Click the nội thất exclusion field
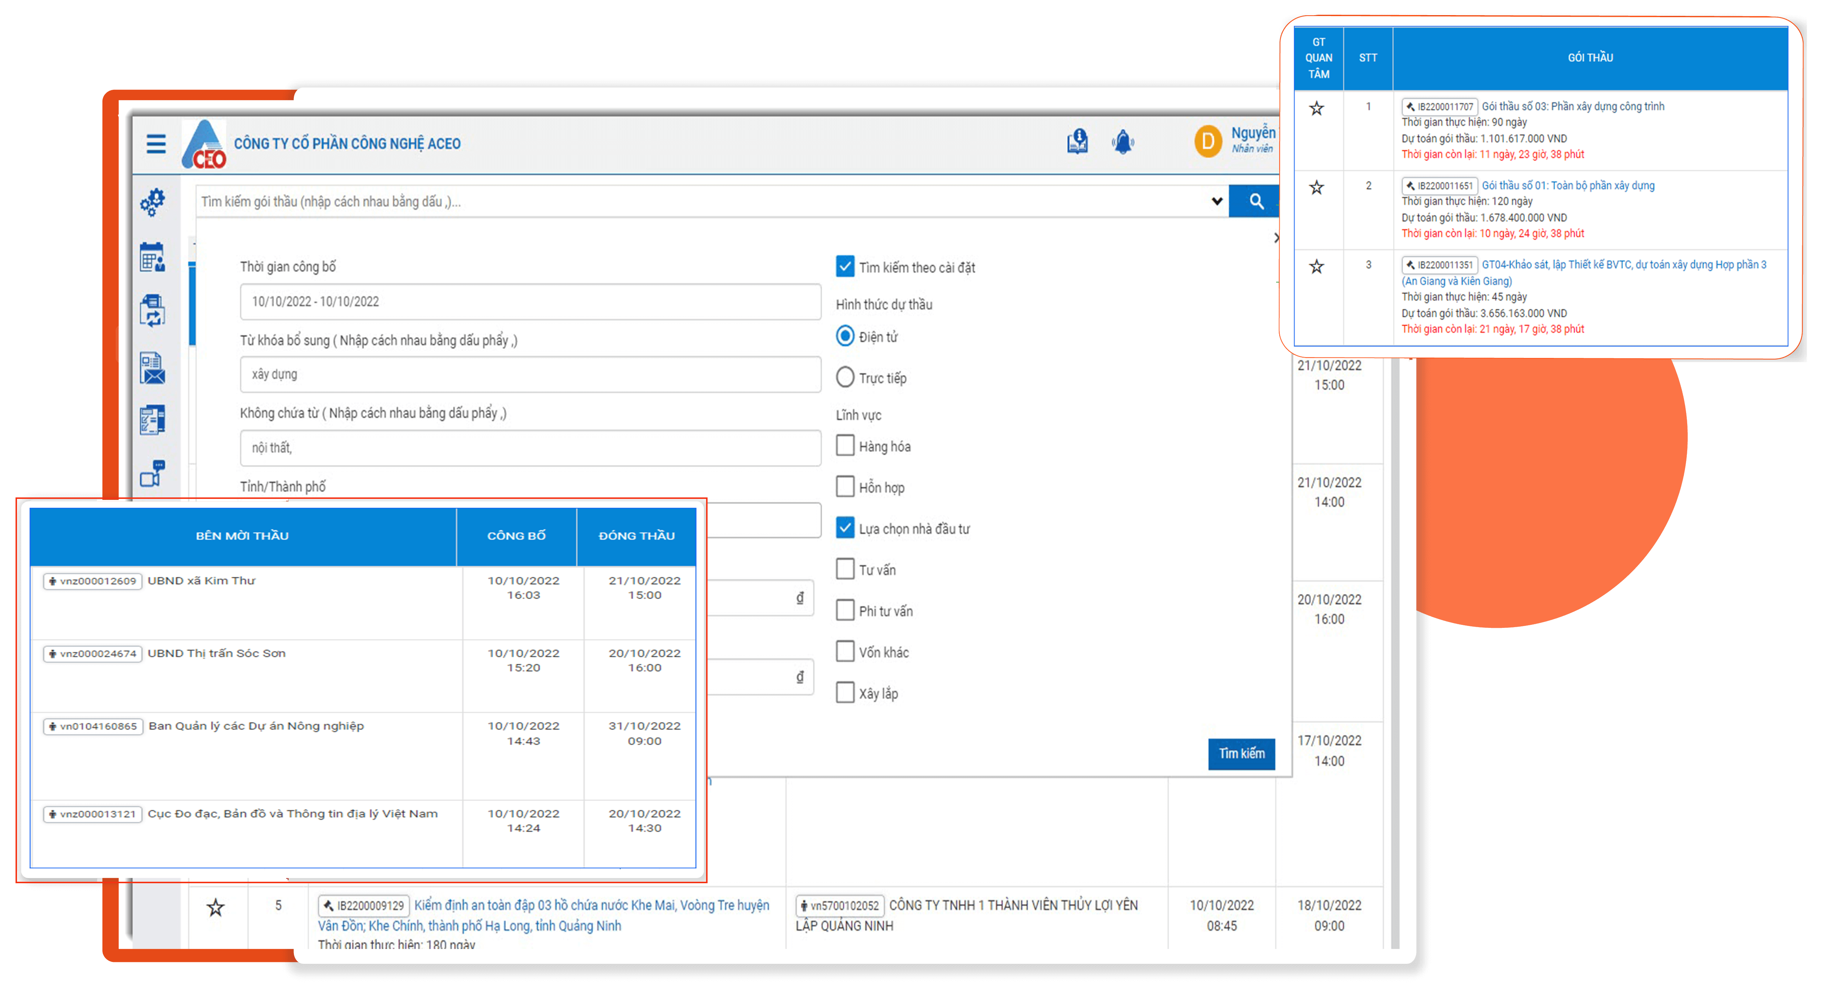 [530, 449]
